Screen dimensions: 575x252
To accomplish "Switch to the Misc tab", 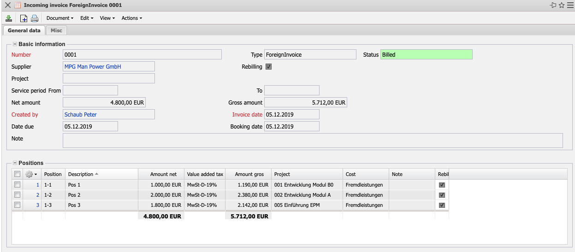I will [56, 30].
